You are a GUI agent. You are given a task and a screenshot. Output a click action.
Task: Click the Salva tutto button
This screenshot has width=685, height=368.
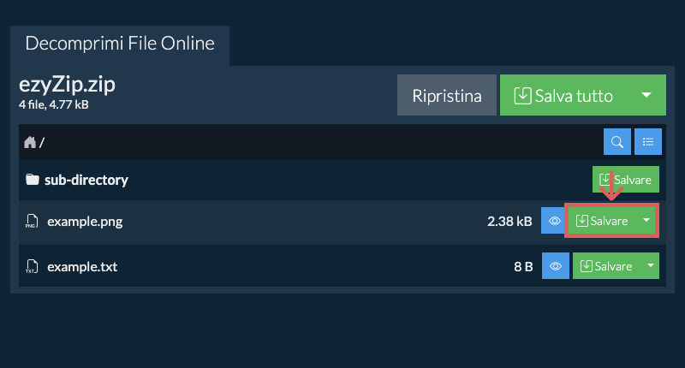point(564,95)
